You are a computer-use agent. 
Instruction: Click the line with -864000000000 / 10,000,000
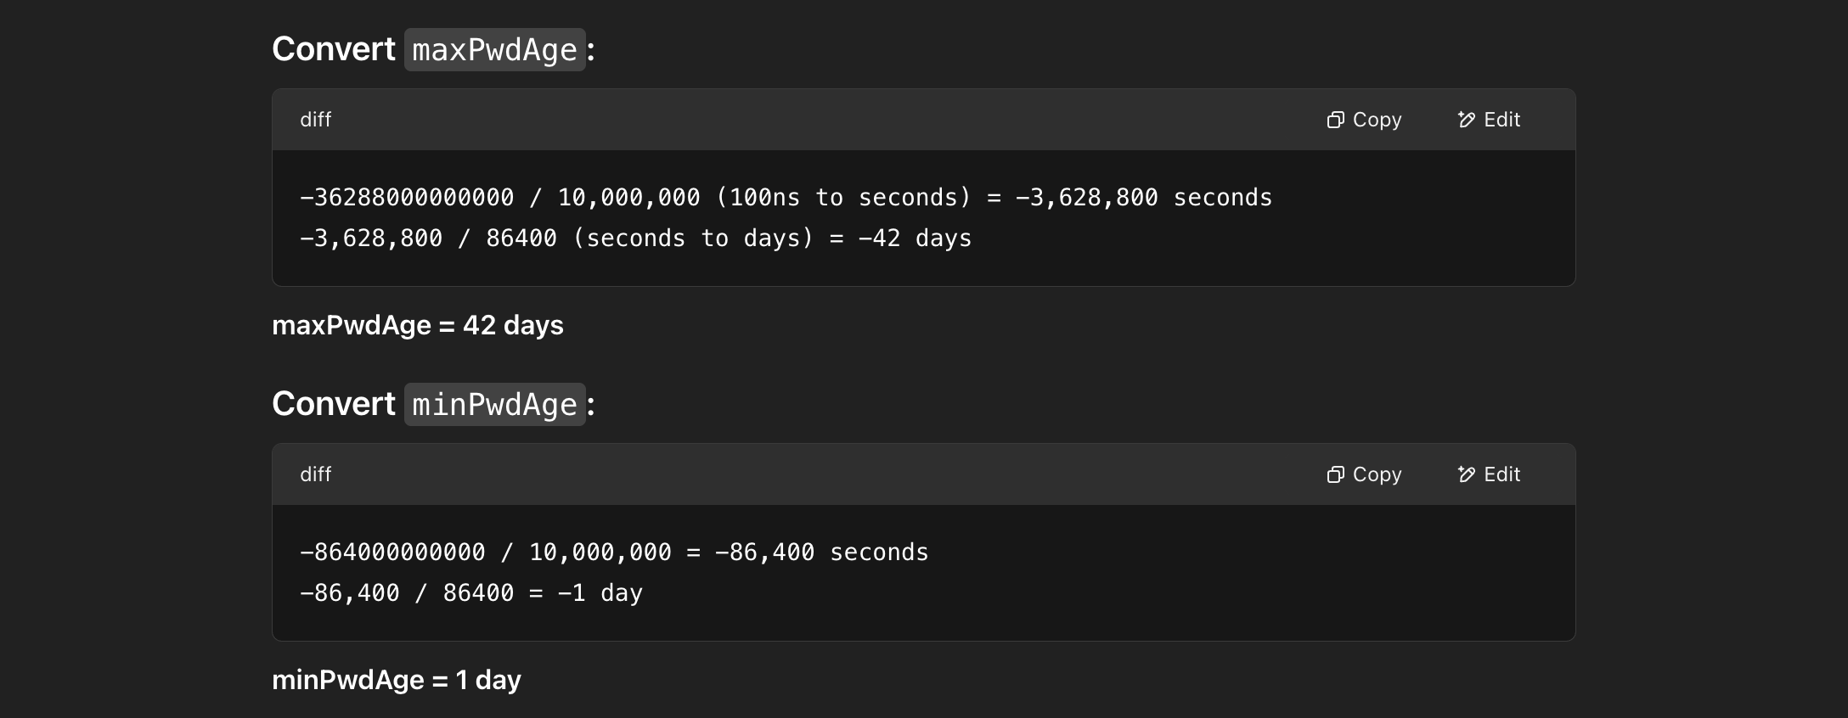click(614, 553)
